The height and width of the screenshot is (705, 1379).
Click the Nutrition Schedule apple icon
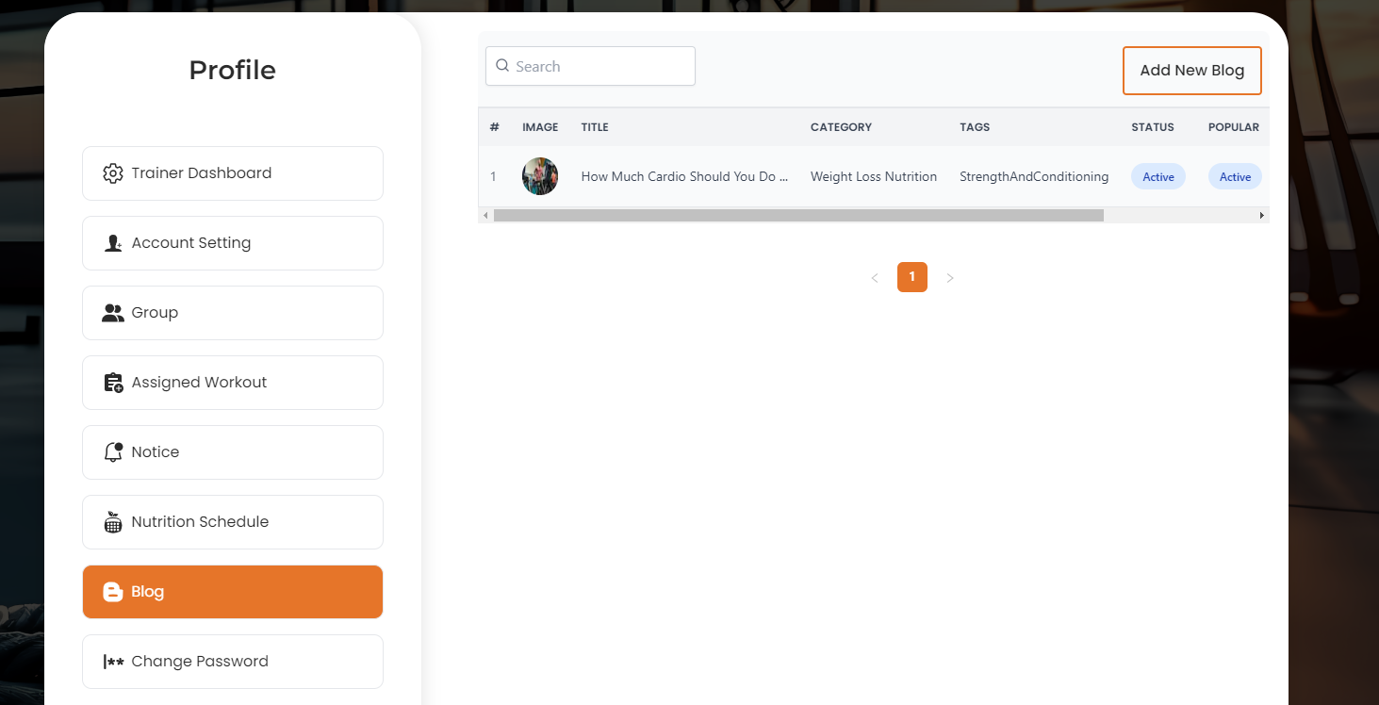[113, 522]
